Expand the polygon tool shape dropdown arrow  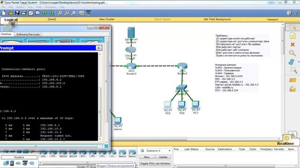(299, 62)
